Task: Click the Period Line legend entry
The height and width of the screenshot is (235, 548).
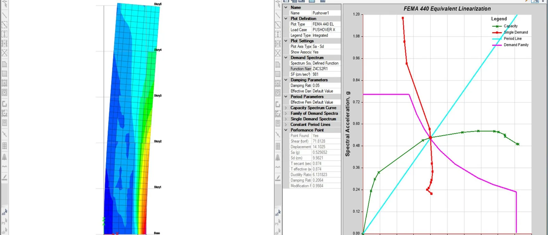Action: [507, 39]
